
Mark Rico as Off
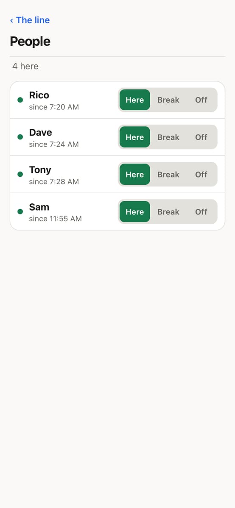[201, 100]
